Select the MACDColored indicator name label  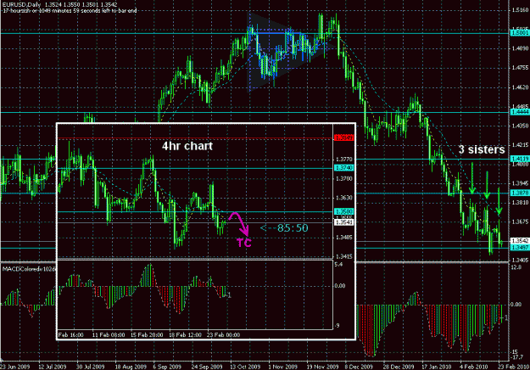pyautogui.click(x=29, y=269)
